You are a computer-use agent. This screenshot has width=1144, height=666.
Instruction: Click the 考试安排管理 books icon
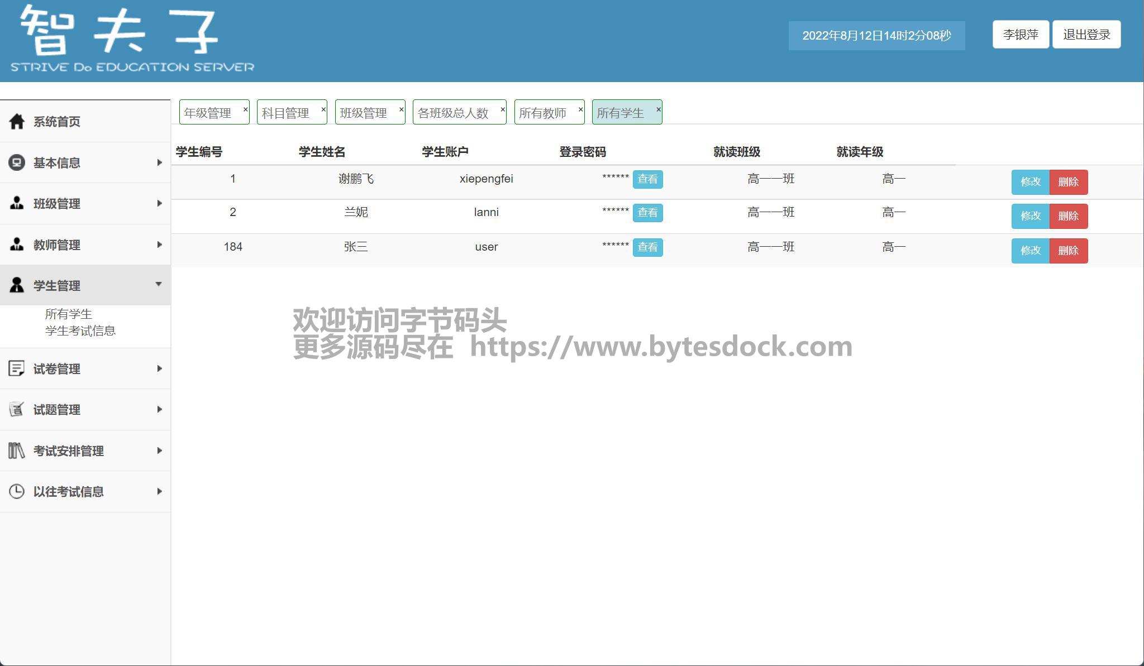tap(17, 451)
